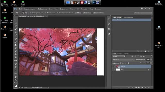This screenshot has height=92, width=165.
Task: Filter layers by pixel layers icon
Action: point(132,56)
